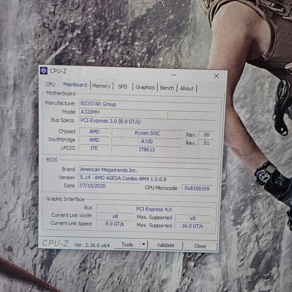Click the Current Link Speed '8.0 GT/s'
This screenshot has height=292, width=292.
(x=115, y=224)
